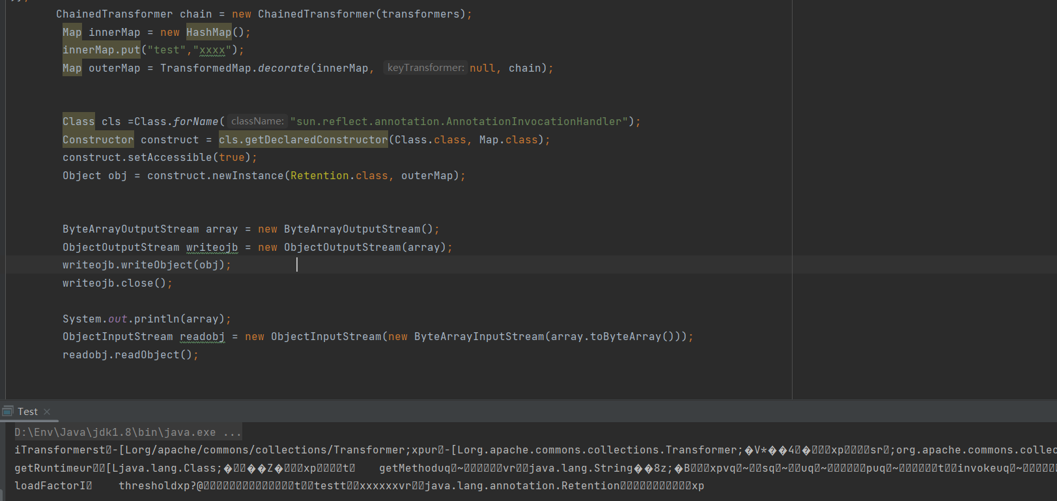Click 'readobj.readObject();' line

pos(131,354)
